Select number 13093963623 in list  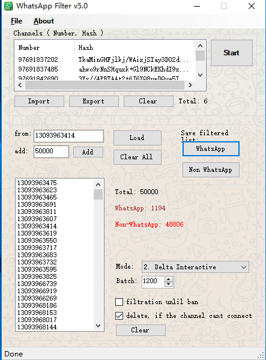[x=37, y=190]
